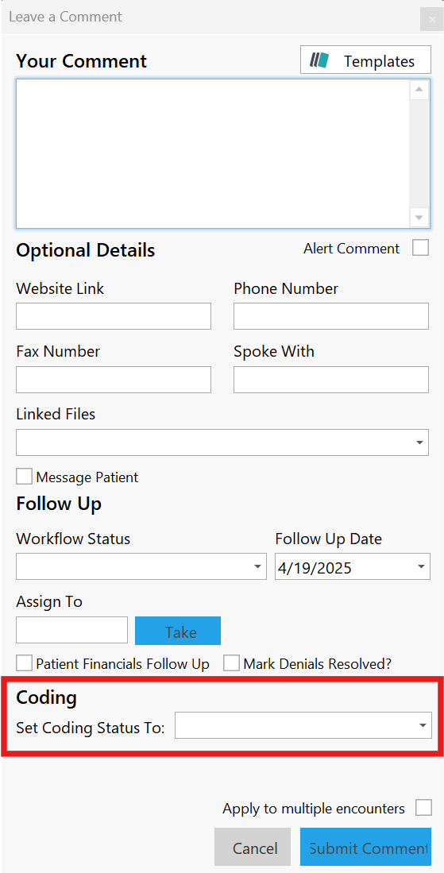This screenshot has height=873, width=444.
Task: Submit the comment with Submit Comment button
Action: coord(365,847)
